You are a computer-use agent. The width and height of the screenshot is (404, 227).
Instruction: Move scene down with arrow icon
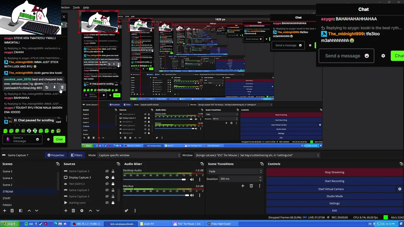tap(36, 211)
